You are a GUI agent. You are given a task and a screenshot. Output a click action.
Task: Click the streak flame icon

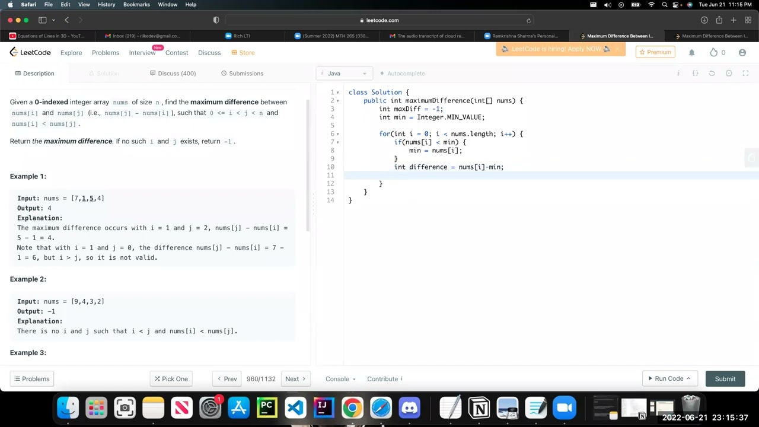click(714, 53)
